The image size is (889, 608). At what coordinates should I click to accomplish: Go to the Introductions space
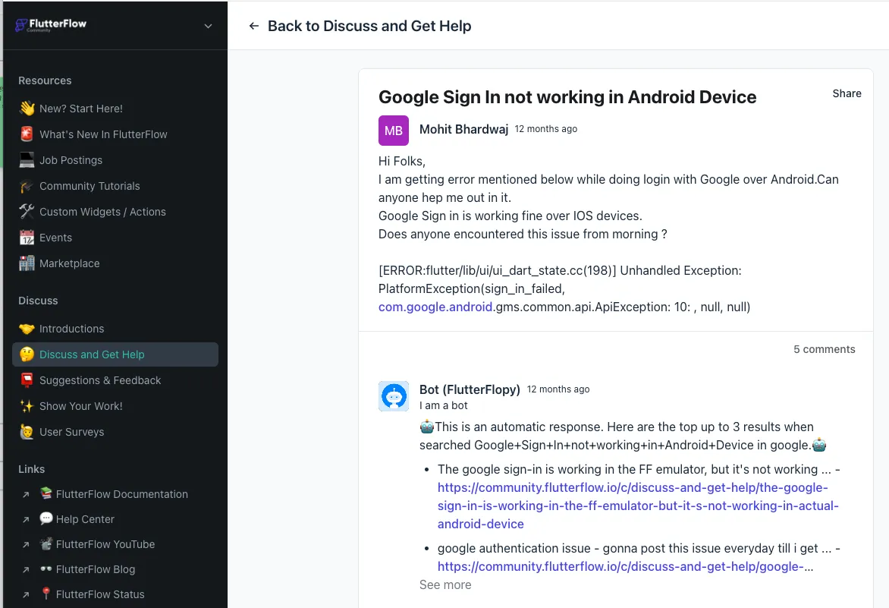(x=71, y=329)
